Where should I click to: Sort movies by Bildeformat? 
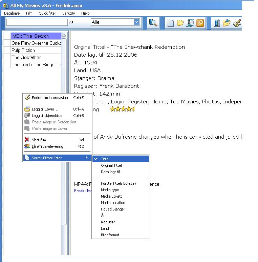pyautogui.click(x=121, y=235)
